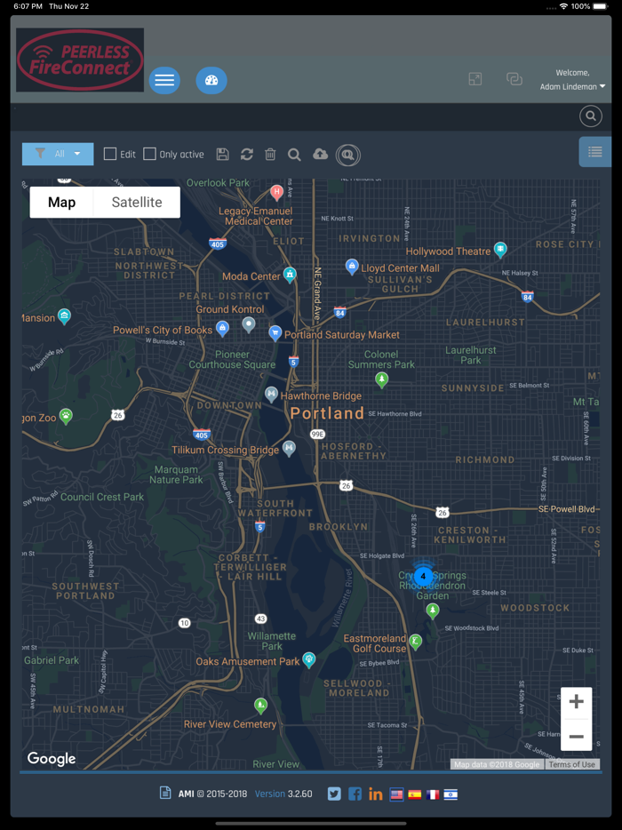Open the All filter dropdown
Screen dimensions: 622x830
pyautogui.click(x=58, y=154)
